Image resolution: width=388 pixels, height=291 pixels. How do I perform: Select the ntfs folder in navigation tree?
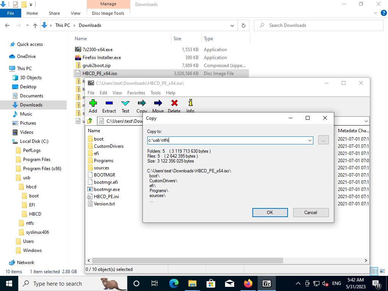[x=30, y=223]
